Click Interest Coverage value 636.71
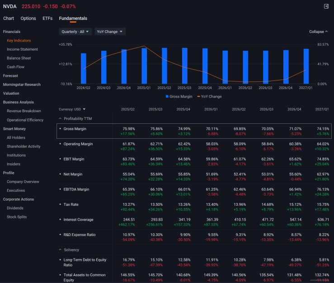This screenshot has height=283, width=334. tap(323, 220)
